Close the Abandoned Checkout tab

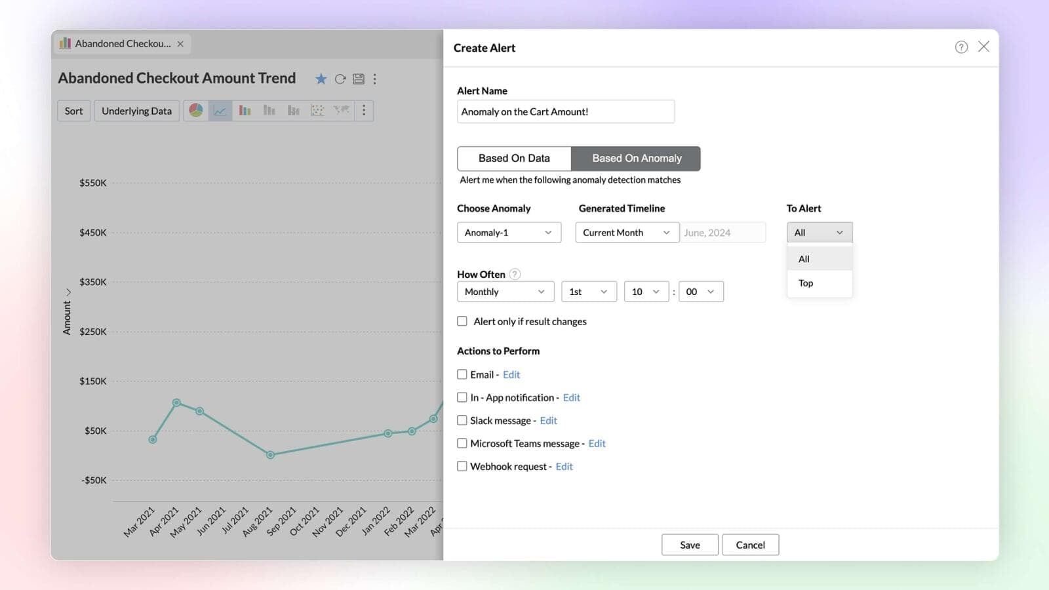click(x=180, y=44)
